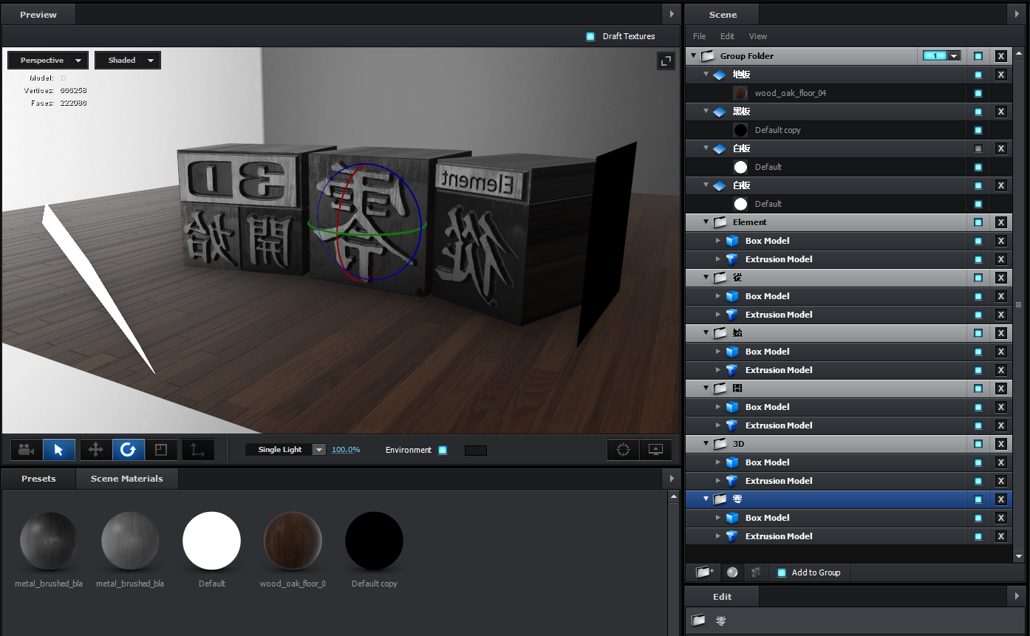
Task: Toggle the Draft Textures checkbox
Action: point(590,36)
